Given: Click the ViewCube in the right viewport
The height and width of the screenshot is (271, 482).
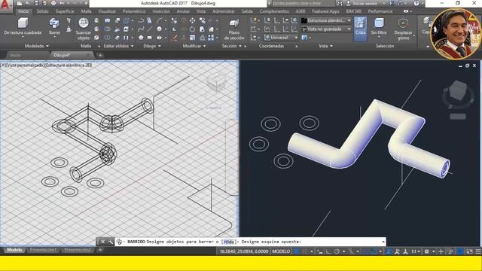Looking at the screenshot, I should click(x=458, y=91).
